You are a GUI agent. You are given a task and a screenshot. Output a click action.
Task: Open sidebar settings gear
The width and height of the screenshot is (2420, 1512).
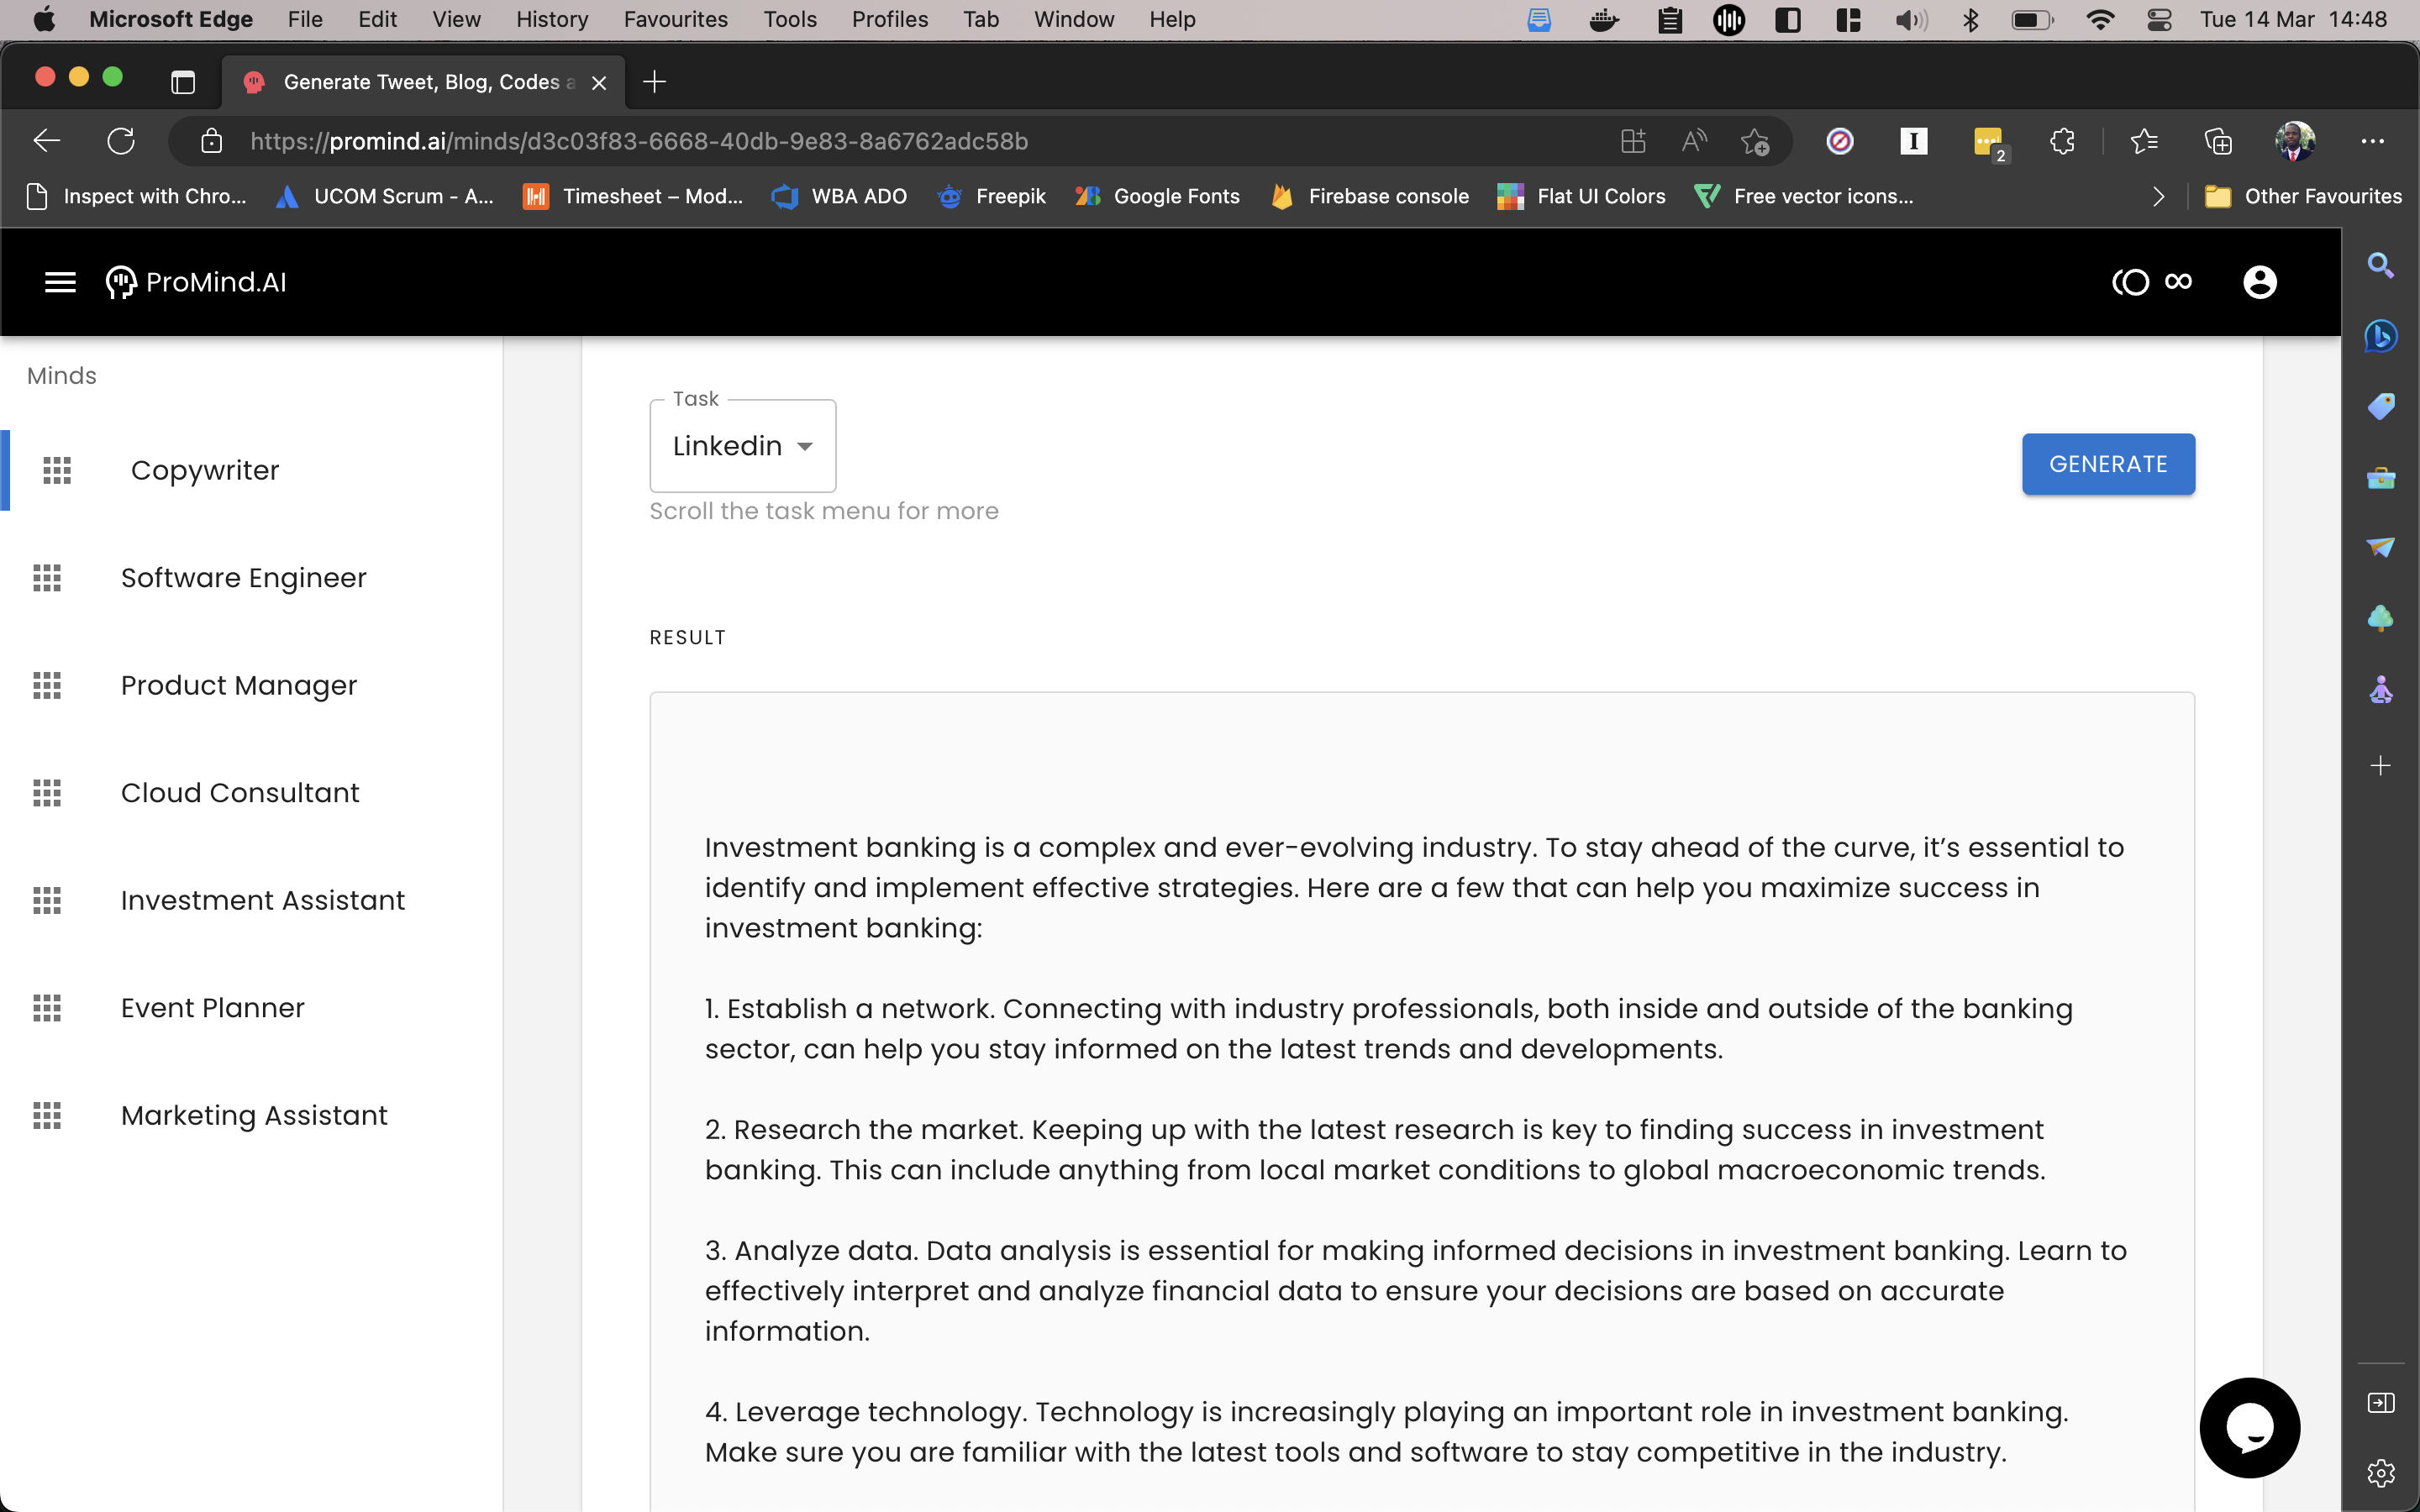(2380, 1473)
